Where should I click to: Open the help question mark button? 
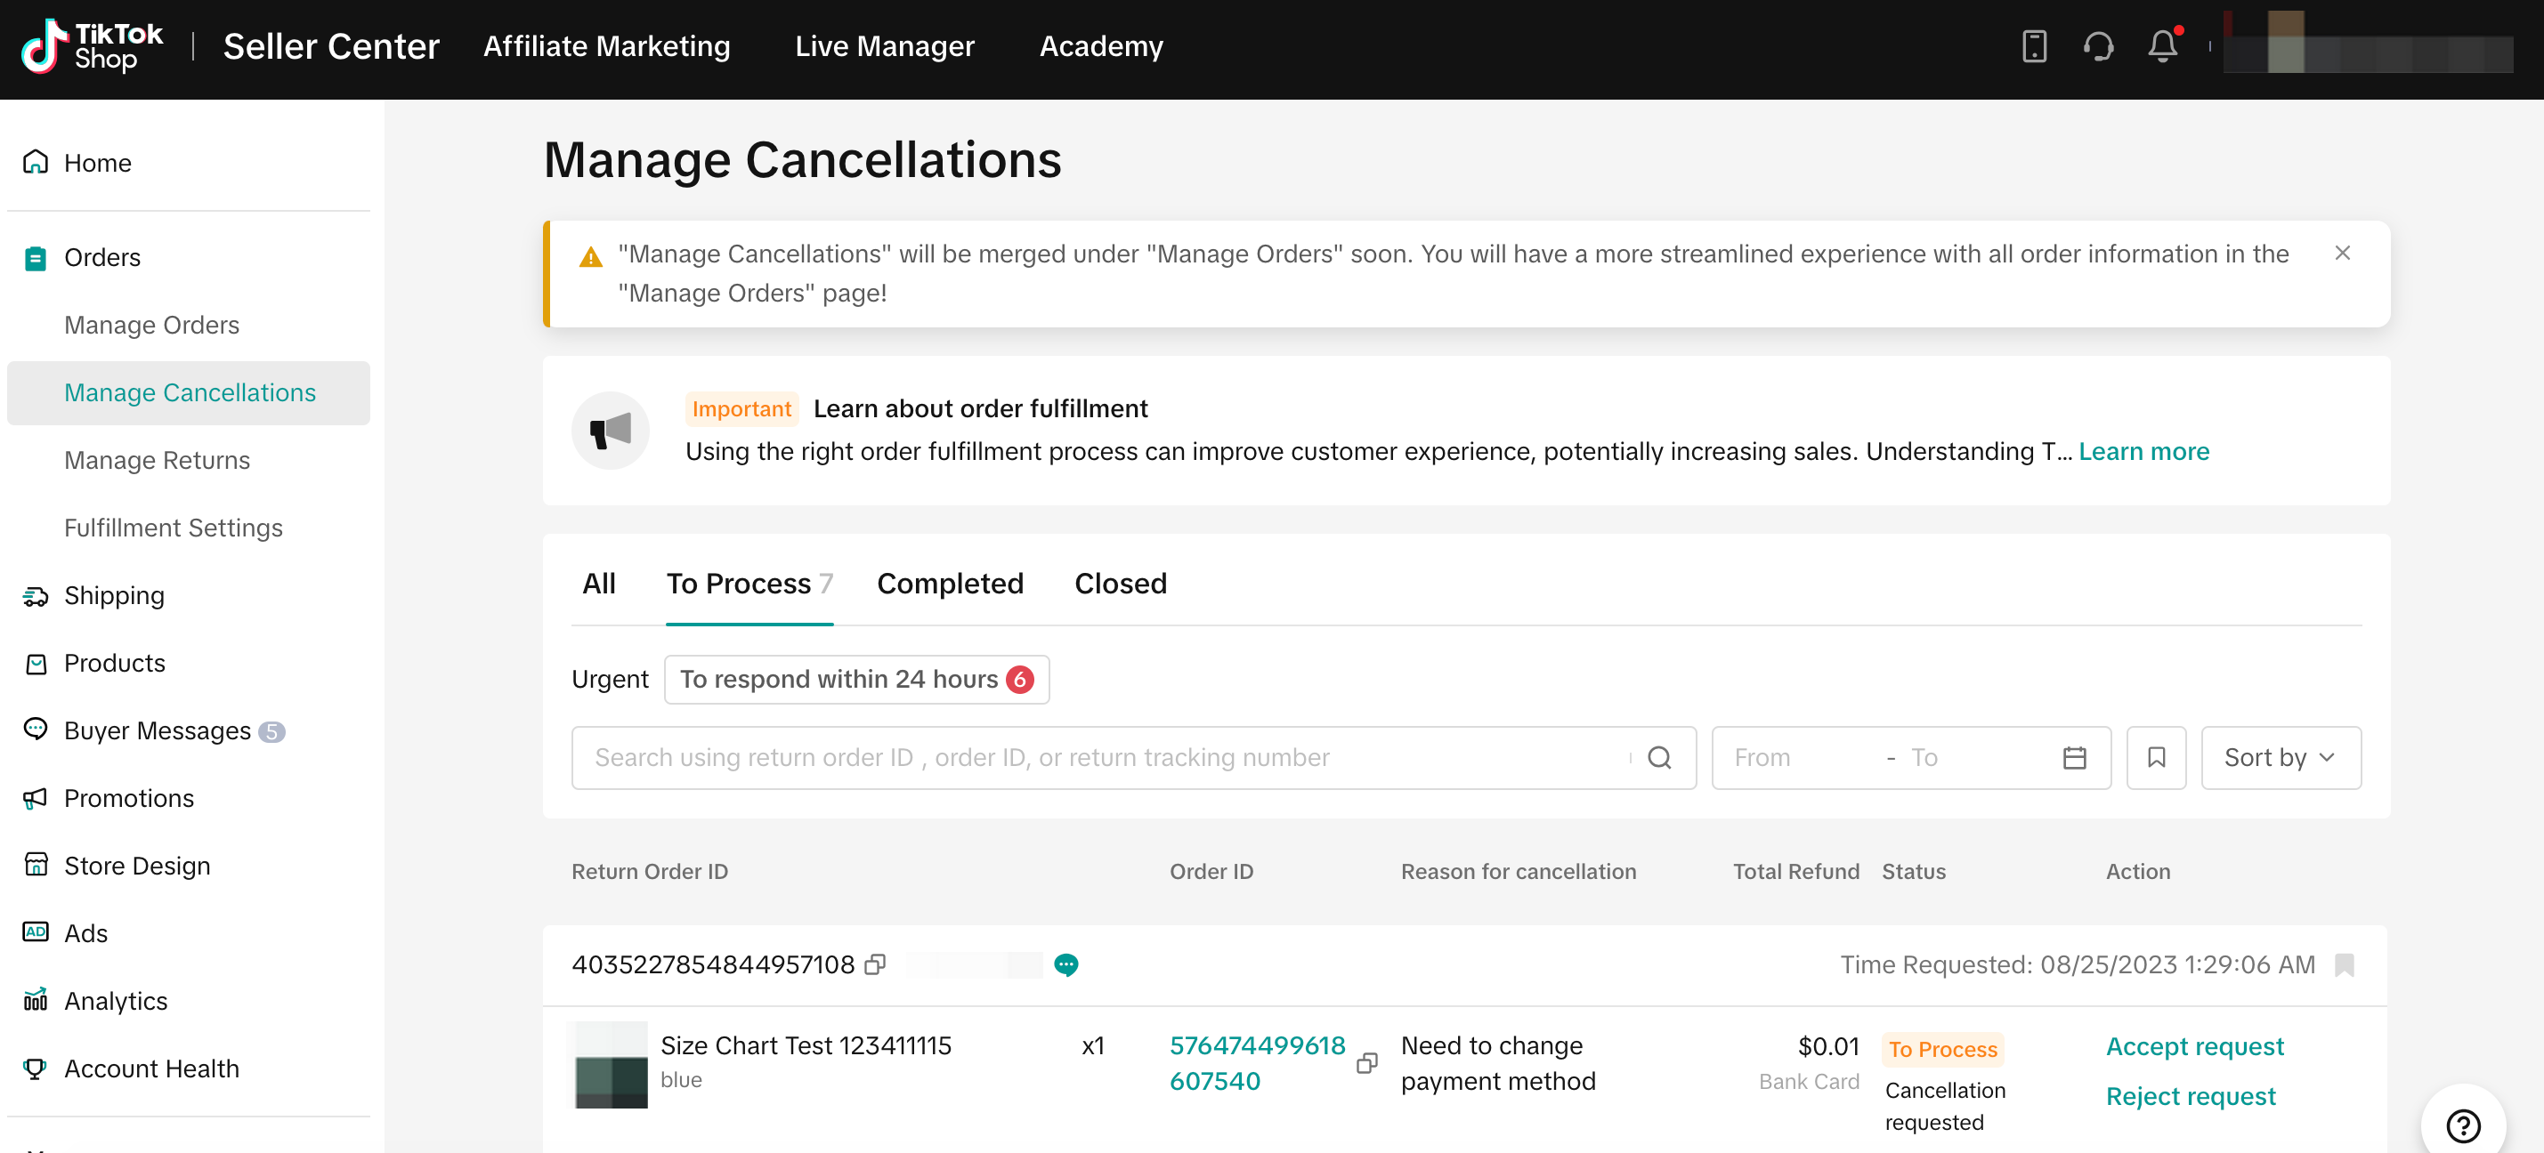(x=2462, y=1125)
